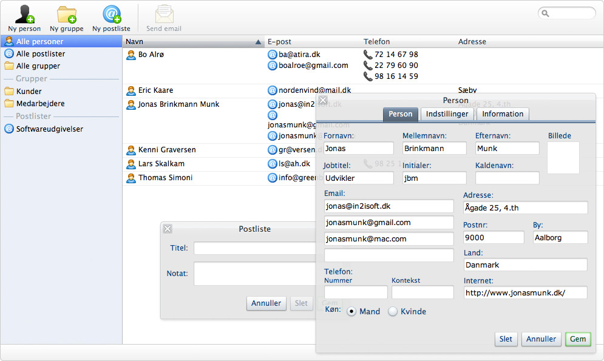
Task: Click the Send email envelope icon
Action: tap(164, 14)
